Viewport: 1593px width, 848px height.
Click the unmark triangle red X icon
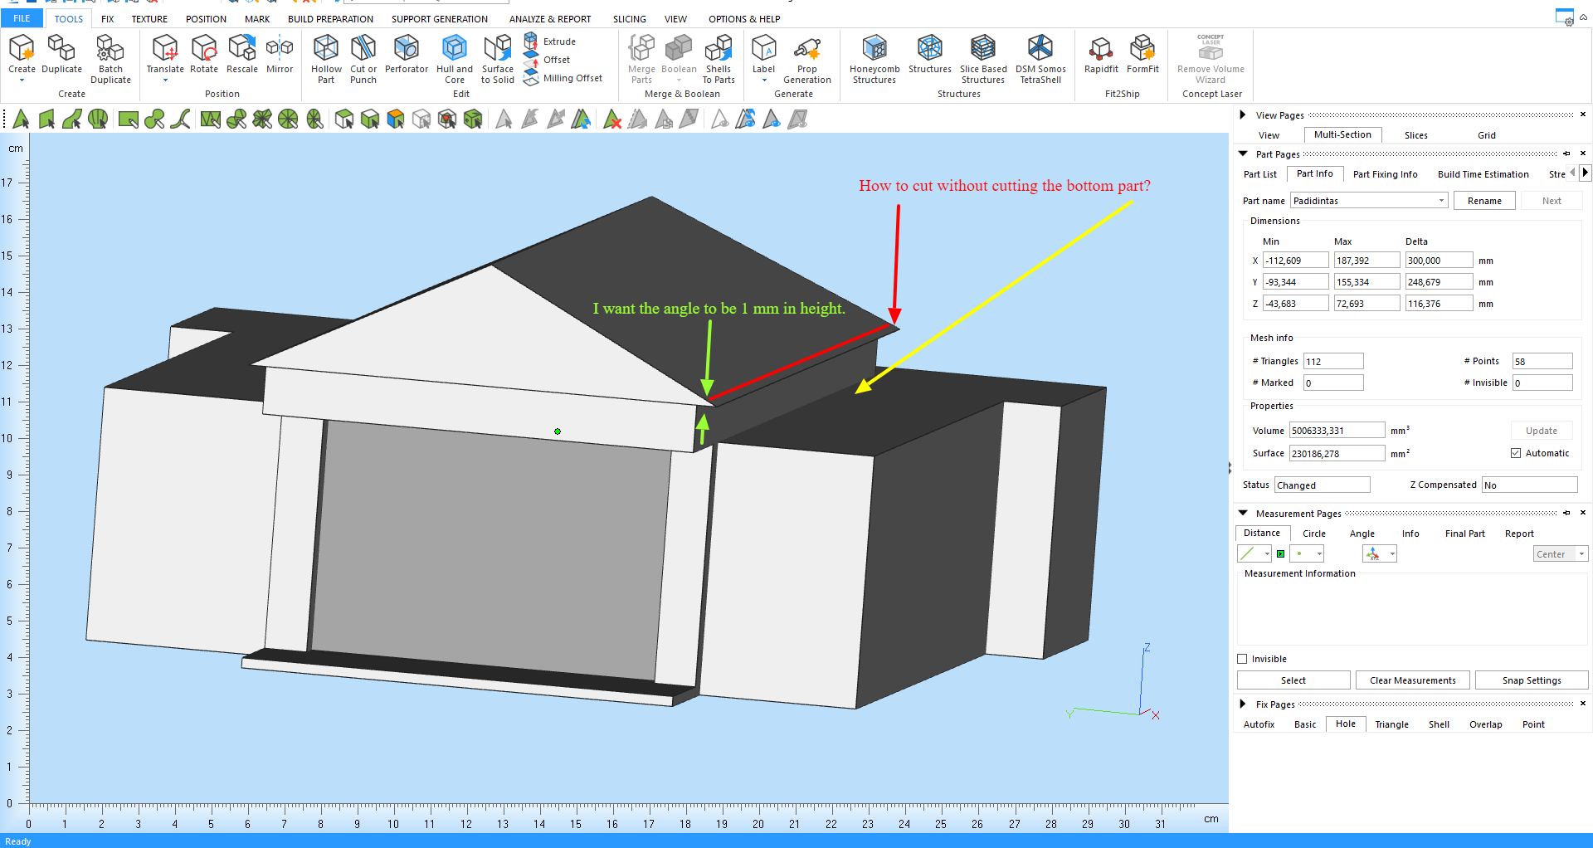612,119
